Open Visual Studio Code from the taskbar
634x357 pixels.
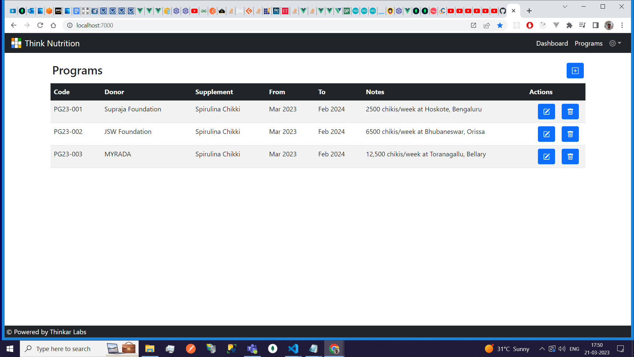click(293, 349)
